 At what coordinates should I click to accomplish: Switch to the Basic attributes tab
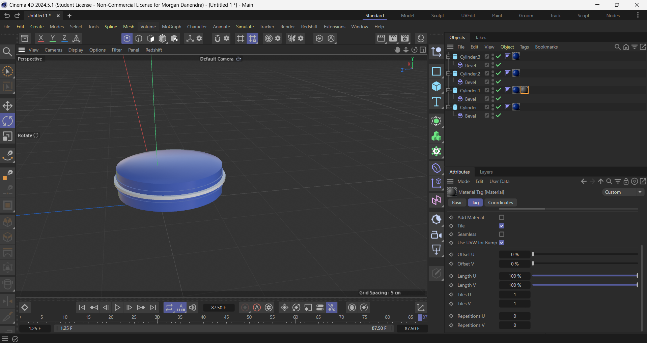[x=457, y=202]
